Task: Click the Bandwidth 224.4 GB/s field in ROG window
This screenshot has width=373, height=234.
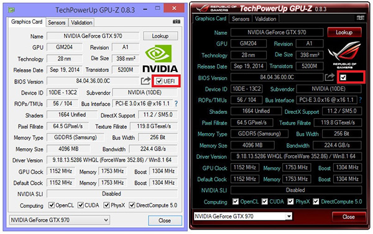Action: (x=337, y=145)
